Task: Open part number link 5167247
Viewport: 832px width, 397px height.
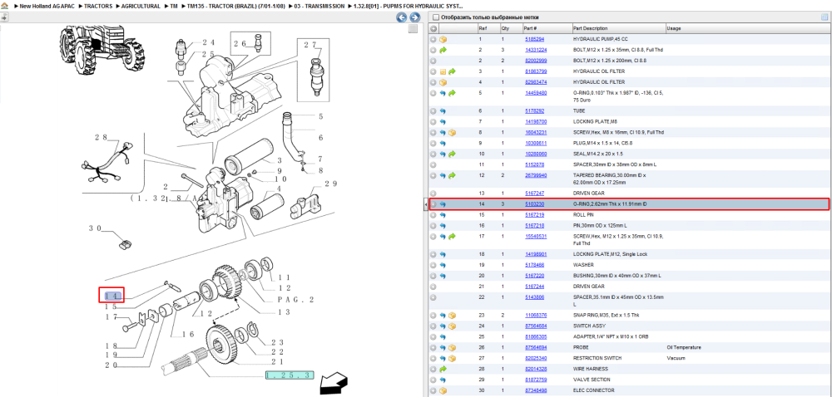Action: tap(534, 194)
